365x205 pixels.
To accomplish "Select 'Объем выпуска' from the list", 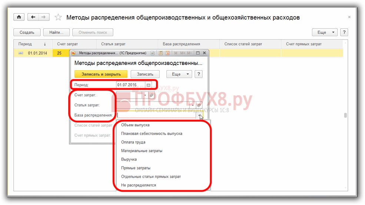I will coord(135,125).
